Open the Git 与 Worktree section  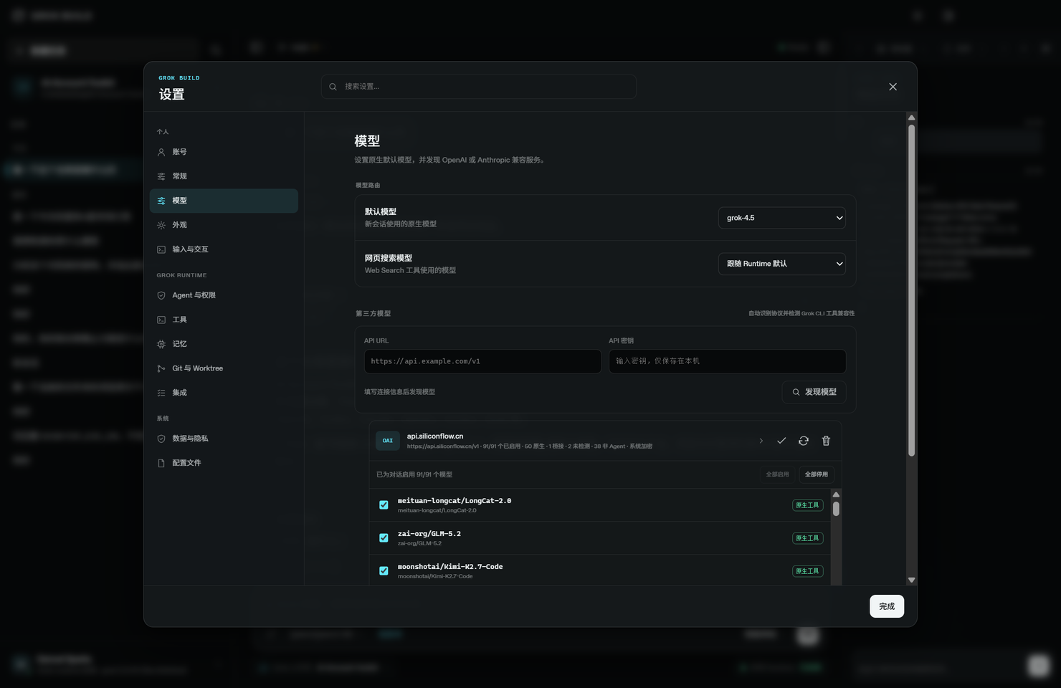coord(224,368)
